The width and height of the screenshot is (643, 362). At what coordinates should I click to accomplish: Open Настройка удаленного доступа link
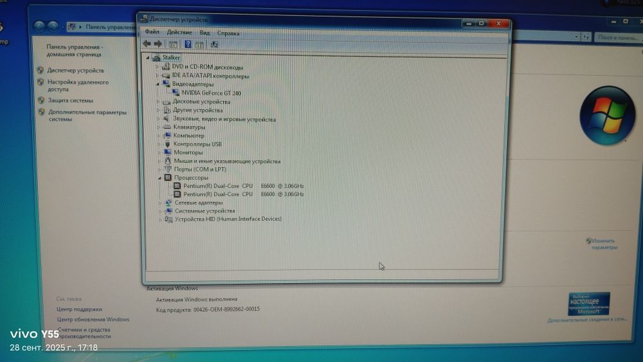78,86
